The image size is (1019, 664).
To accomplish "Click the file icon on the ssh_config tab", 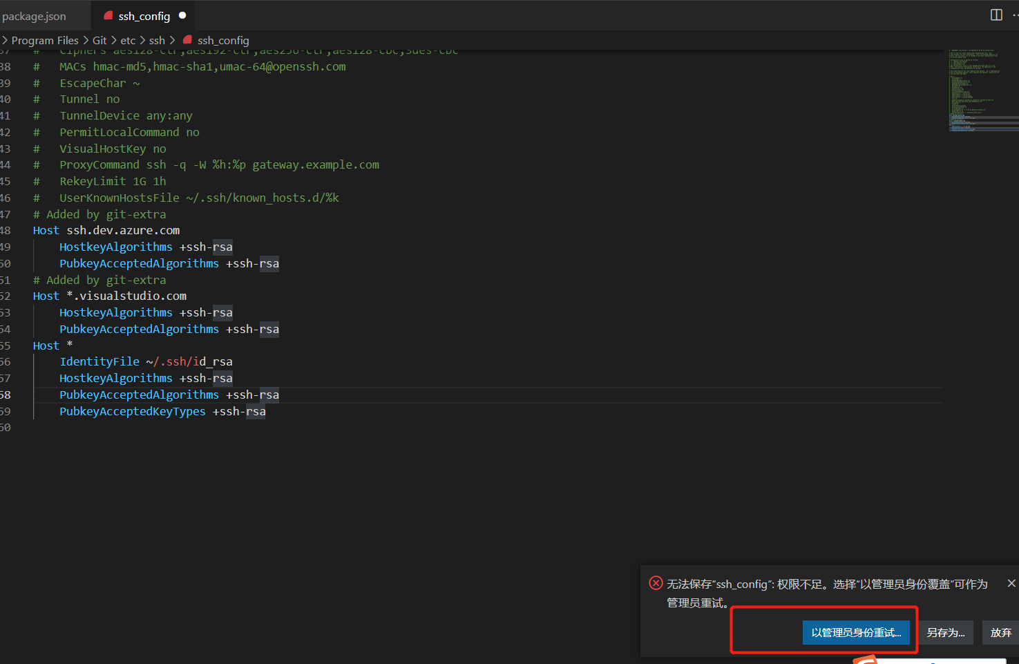I will point(108,15).
